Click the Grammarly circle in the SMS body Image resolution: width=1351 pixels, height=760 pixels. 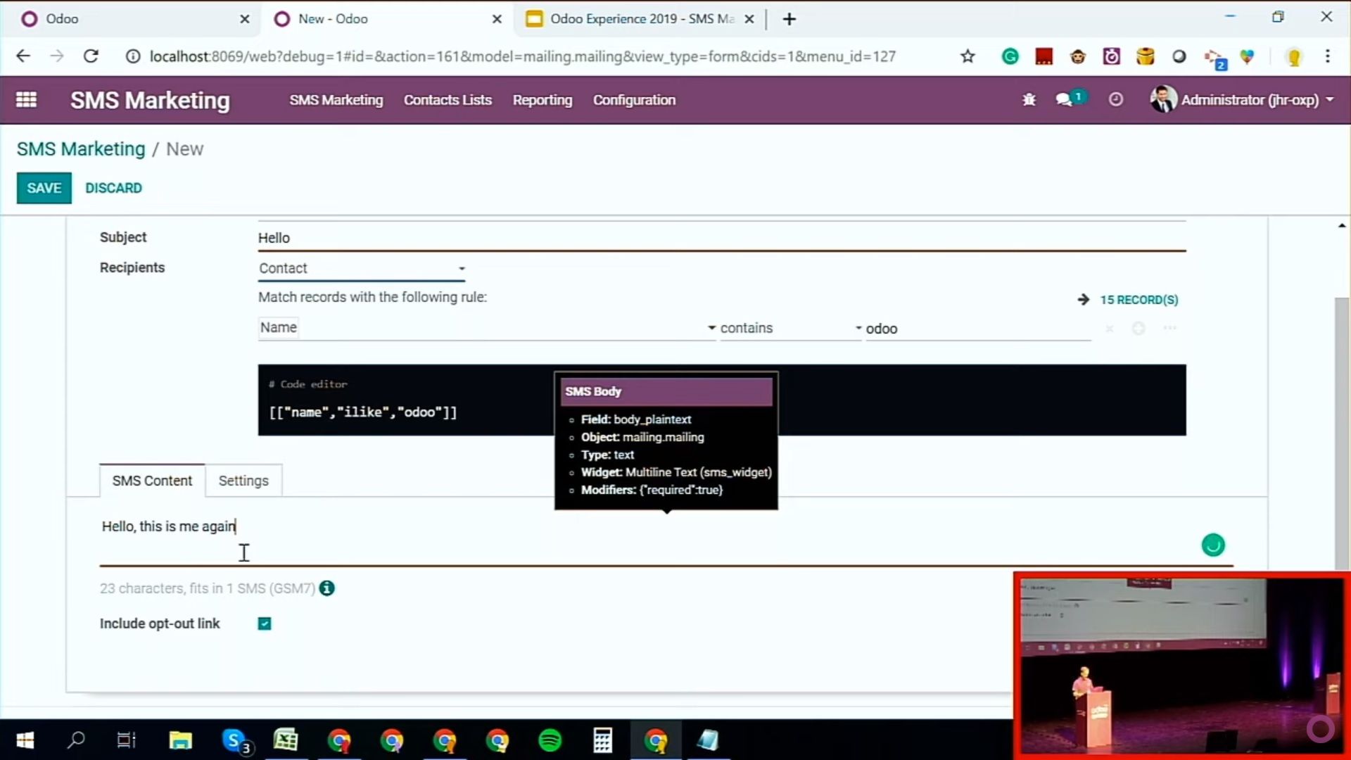coord(1213,545)
